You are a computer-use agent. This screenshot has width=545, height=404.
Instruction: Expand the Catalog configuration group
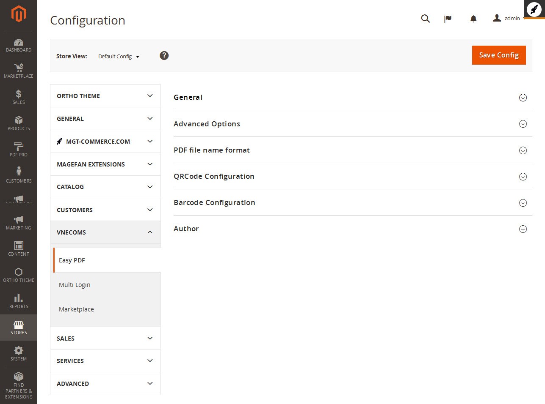click(x=105, y=186)
